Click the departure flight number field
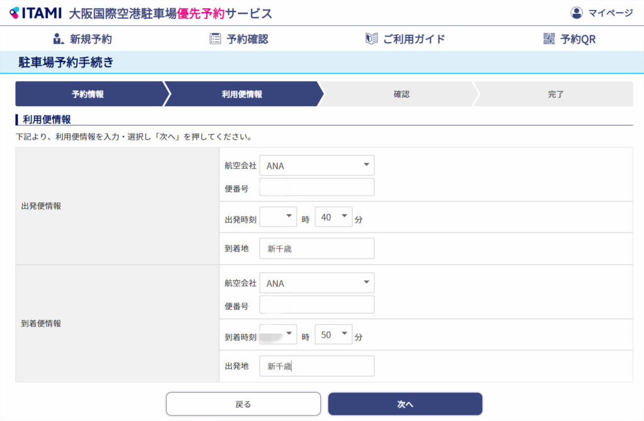The width and height of the screenshot is (644, 421). 316,188
